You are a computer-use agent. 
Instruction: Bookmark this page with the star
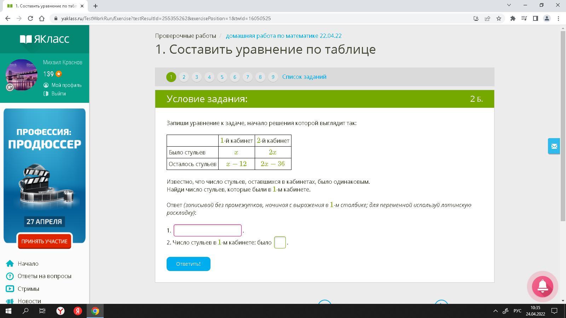pos(499,18)
